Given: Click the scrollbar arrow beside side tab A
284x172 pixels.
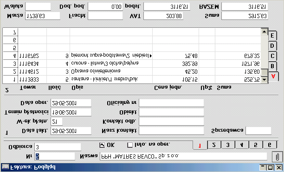Looking at the screenshot, I should pyautogui.click(x=265, y=79).
